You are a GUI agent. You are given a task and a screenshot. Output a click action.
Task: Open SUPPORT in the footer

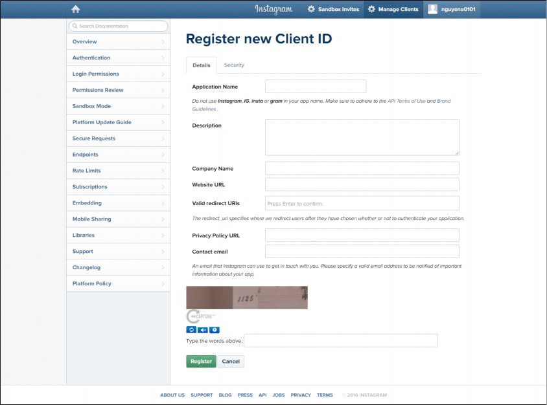coord(202,395)
